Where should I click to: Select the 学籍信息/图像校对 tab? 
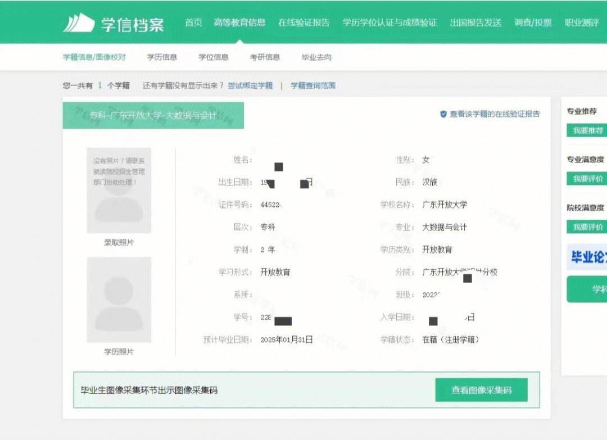pos(94,57)
